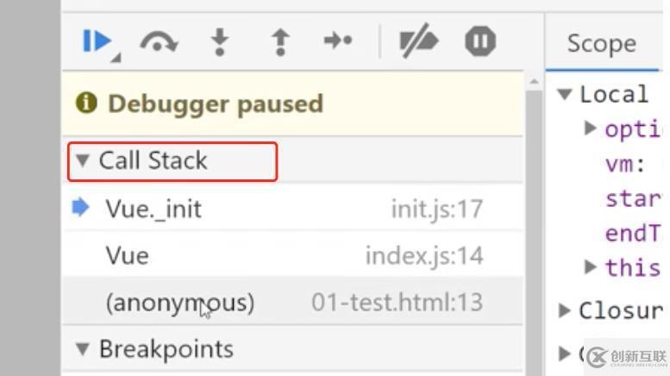Expand the 'this' variable
Screen dimensions: 670x376
click(590, 266)
